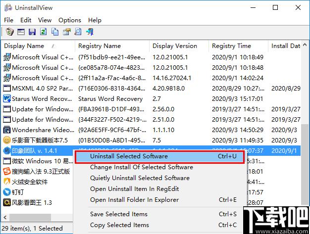Click the window-style icon beside the recycle bin
310x234 pixels.
tap(20, 32)
